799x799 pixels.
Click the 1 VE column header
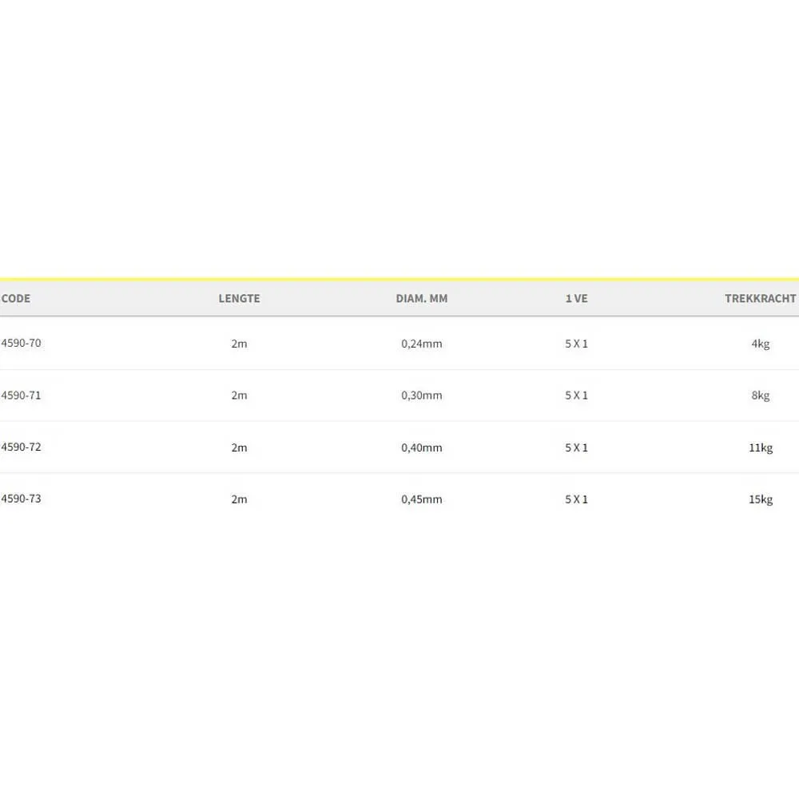pyautogui.click(x=576, y=298)
